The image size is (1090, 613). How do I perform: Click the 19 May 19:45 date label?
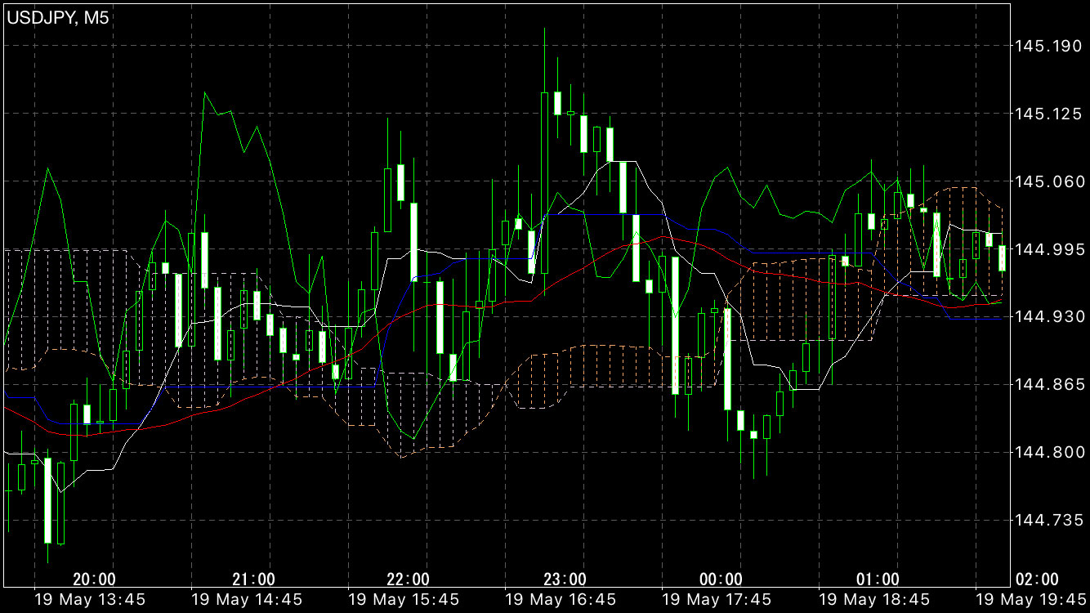pyautogui.click(x=1031, y=600)
